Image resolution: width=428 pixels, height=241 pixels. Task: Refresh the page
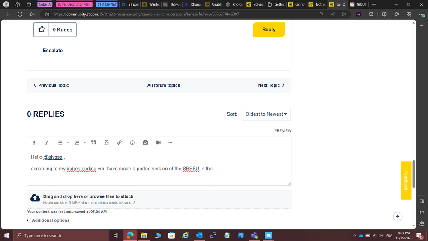[x=20, y=14]
